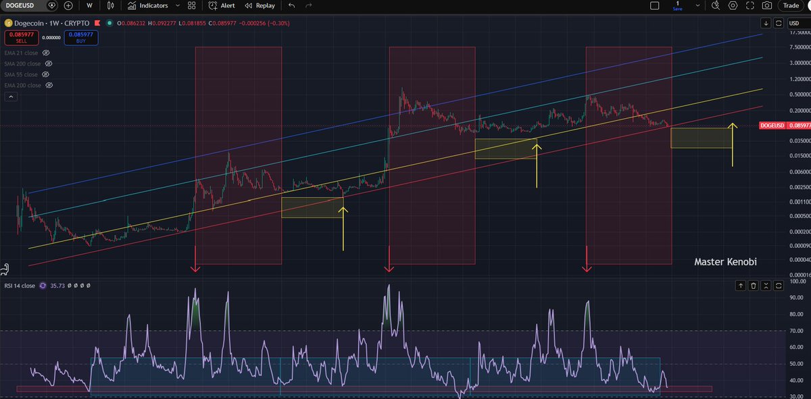
Task: Toggle visibility of EMA 21 close
Action: pyautogui.click(x=46, y=52)
